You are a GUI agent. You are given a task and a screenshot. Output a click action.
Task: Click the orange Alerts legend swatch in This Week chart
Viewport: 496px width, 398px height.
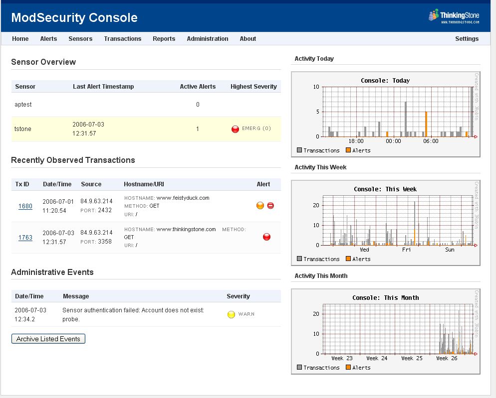[348, 259]
